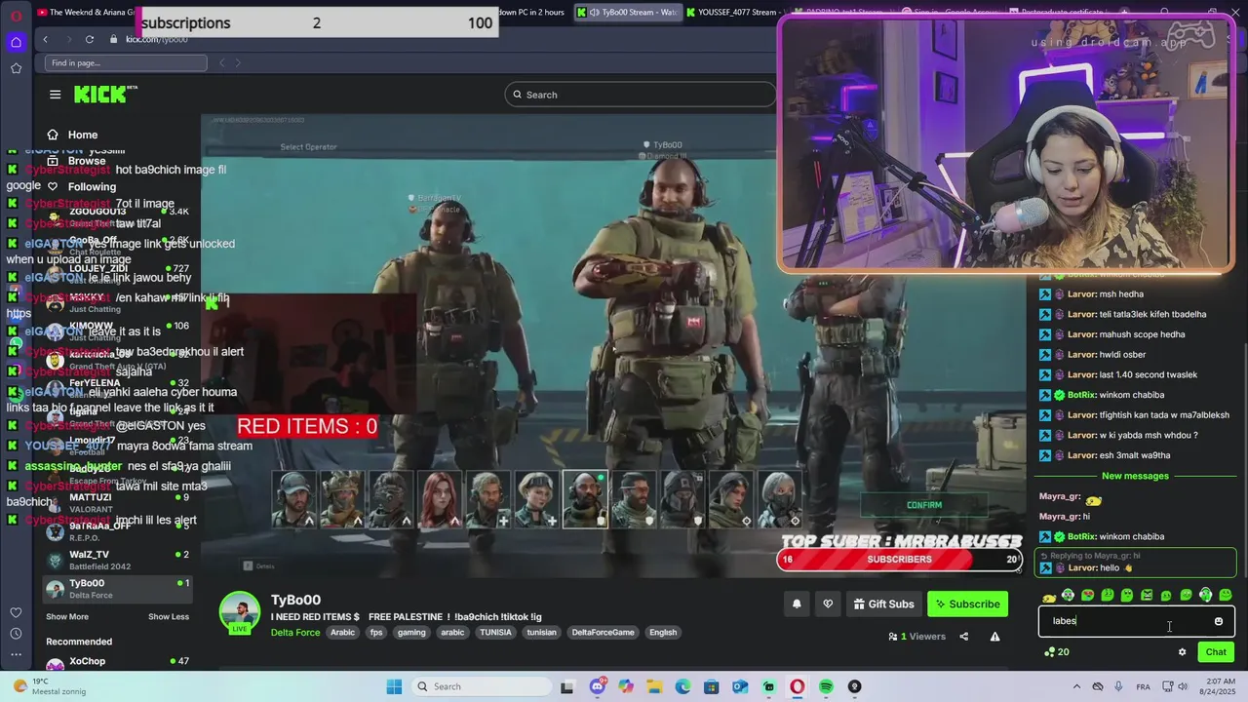Open the Following section in Kick sidebar
The width and height of the screenshot is (1248, 702).
pos(91,186)
